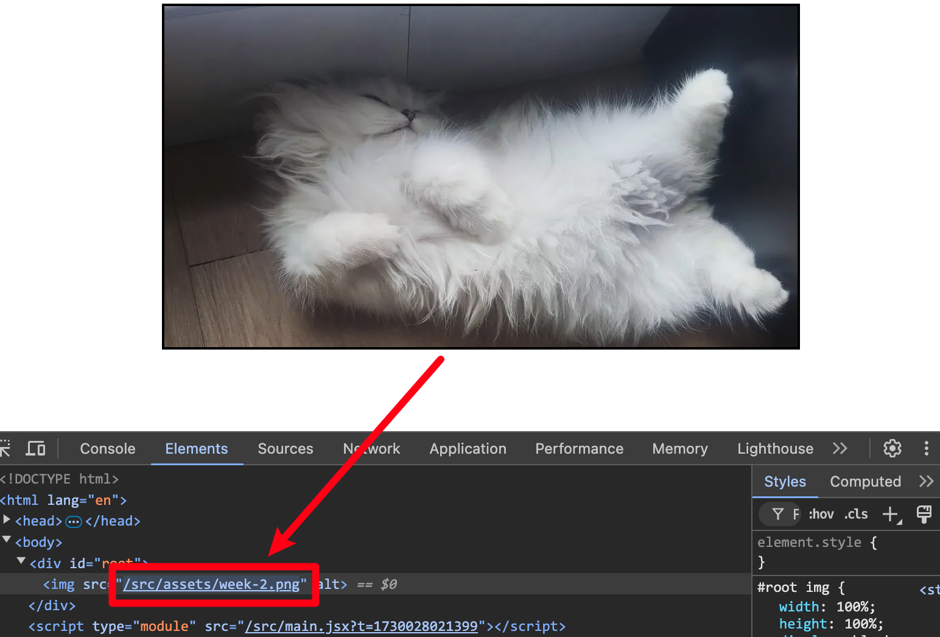940x637 pixels.
Task: Click the new style rule plus icon
Action: tap(891, 515)
